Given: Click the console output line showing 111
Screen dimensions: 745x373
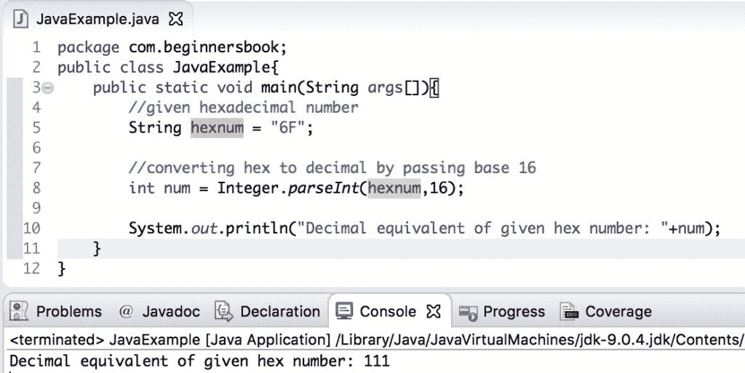Looking at the screenshot, I should click(x=199, y=361).
